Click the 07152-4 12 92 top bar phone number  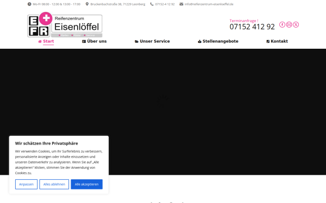pos(165,4)
